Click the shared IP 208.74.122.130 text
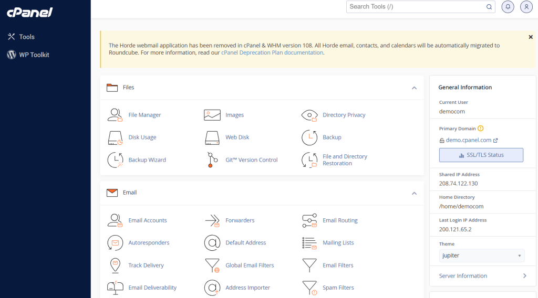Image resolution: width=538 pixels, height=298 pixels. (458, 184)
